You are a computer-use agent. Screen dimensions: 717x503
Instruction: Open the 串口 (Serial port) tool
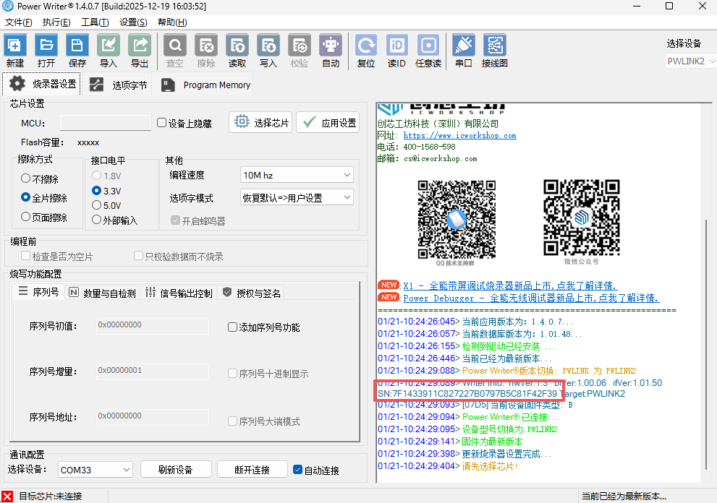pos(463,50)
